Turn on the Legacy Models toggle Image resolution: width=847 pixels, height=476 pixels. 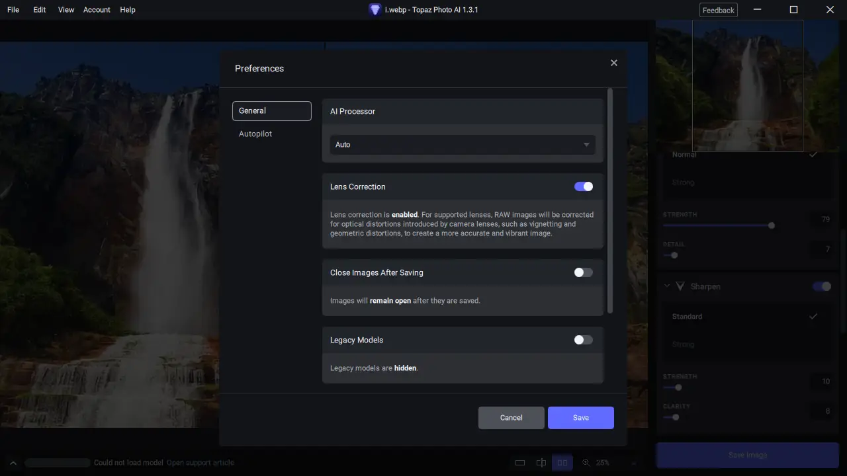click(x=584, y=340)
